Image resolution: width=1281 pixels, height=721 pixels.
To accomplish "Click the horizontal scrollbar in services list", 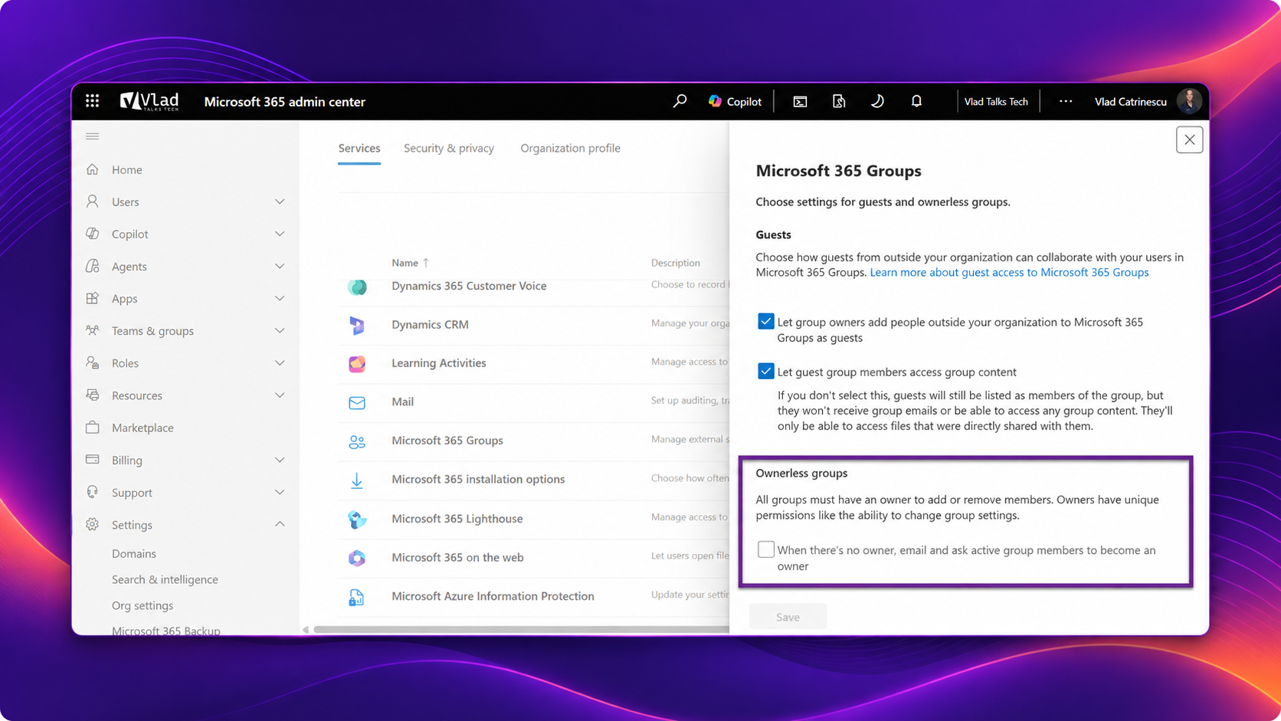I will (521, 630).
